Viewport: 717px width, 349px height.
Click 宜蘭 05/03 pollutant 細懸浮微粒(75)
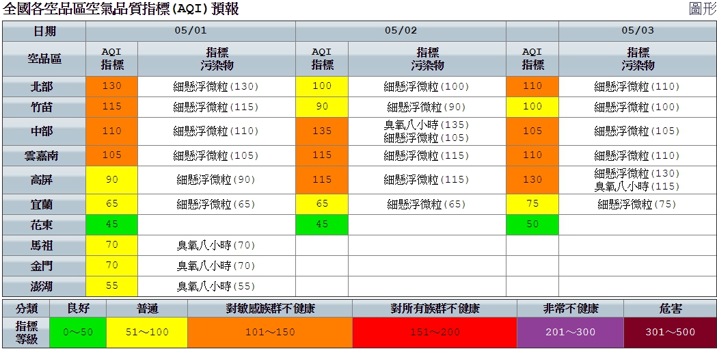(x=636, y=205)
